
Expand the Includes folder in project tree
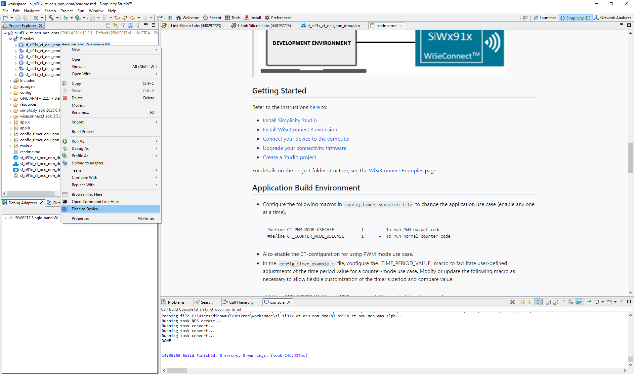(x=11, y=81)
